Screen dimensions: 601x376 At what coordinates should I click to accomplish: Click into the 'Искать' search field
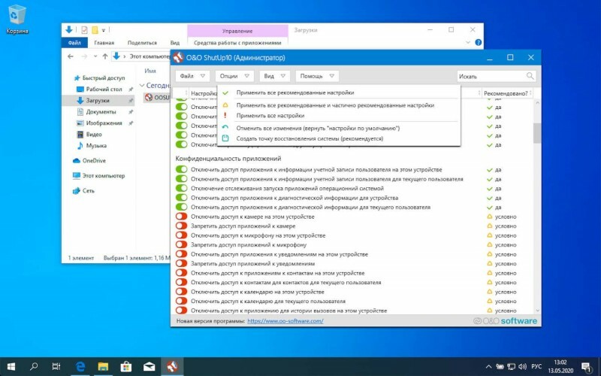491,76
